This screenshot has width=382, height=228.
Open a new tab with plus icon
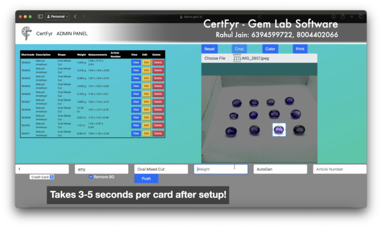pyautogui.click(x=352, y=16)
